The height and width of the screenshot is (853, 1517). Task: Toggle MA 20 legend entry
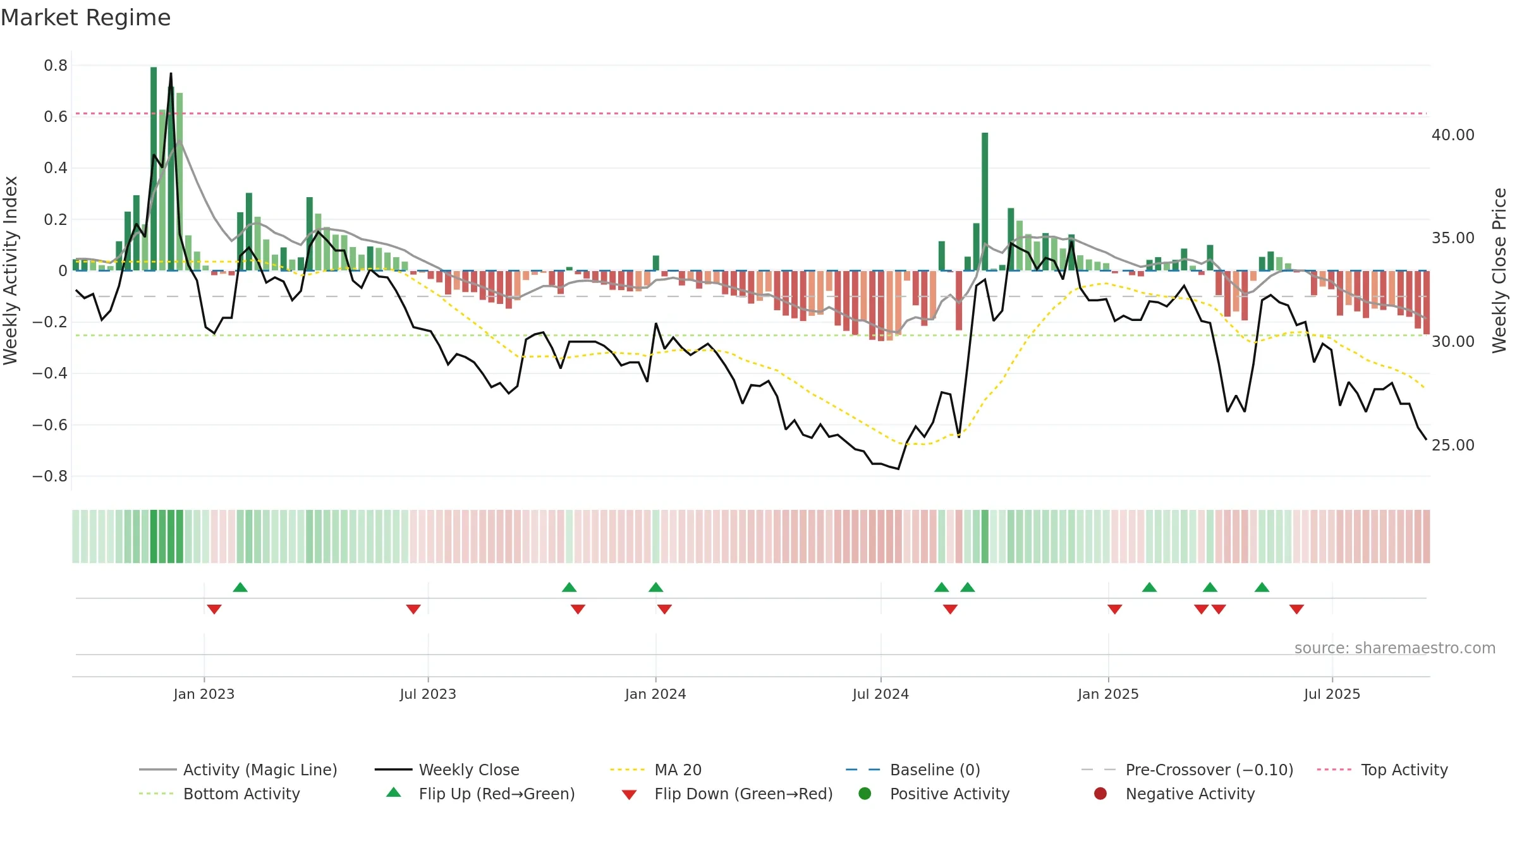pos(656,770)
